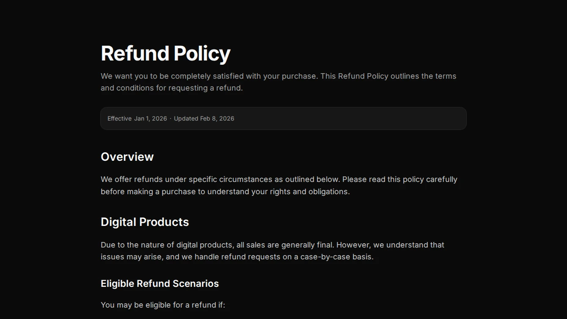Click the "Jan 1, 2026" effective date
Viewport: 567px width, 319px height.
(151, 118)
